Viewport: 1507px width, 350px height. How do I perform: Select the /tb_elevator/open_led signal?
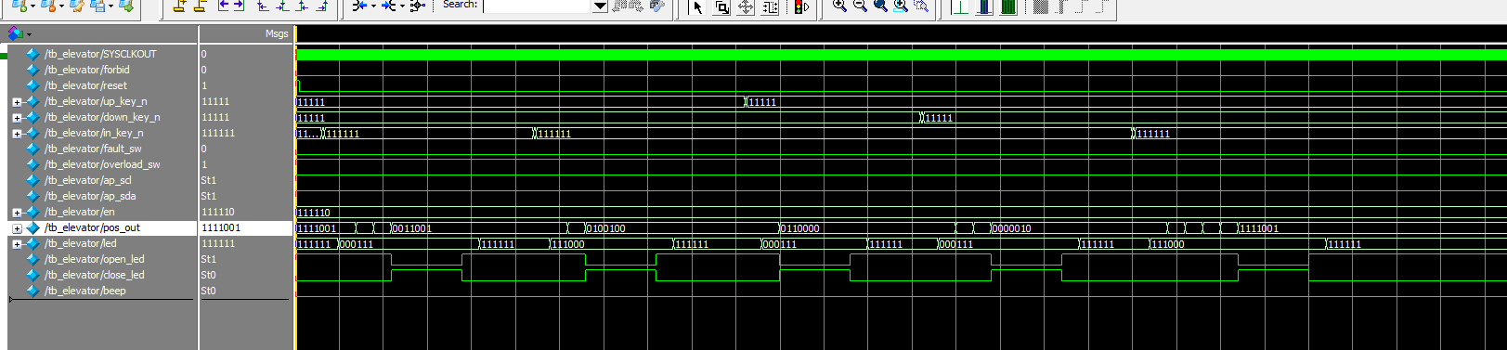[x=95, y=259]
